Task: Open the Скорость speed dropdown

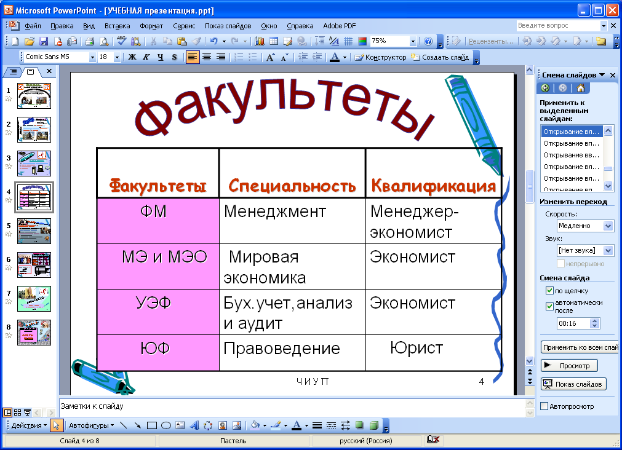Action: pyautogui.click(x=608, y=226)
